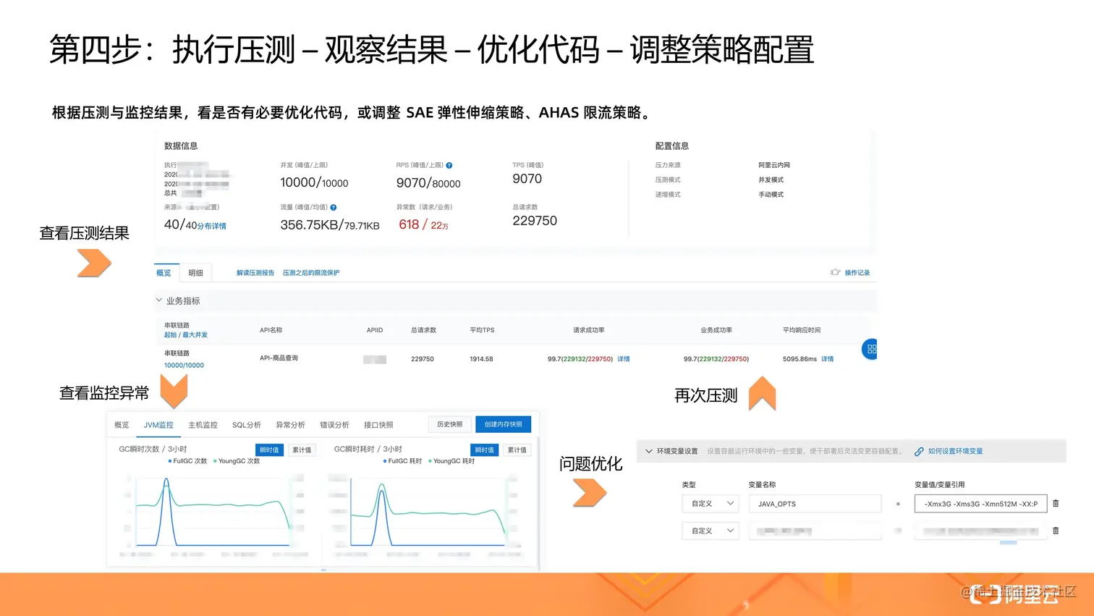Image resolution: width=1094 pixels, height=616 pixels.
Task: Open the 错误分析 tab
Action: [x=334, y=425]
